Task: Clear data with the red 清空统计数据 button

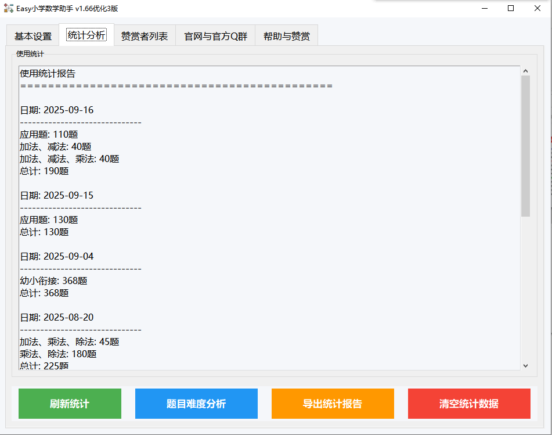Action: click(468, 403)
